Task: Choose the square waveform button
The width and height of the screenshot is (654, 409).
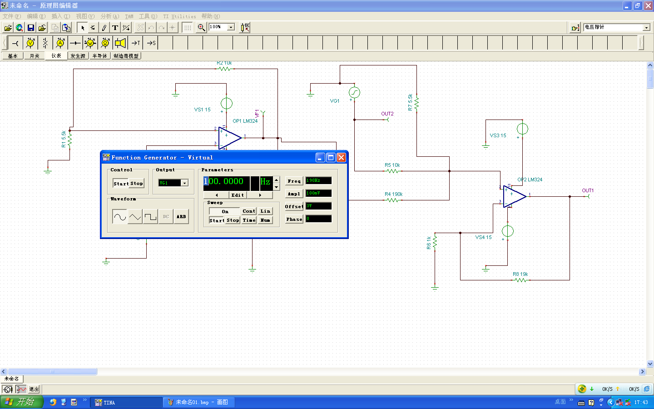Action: 150,217
